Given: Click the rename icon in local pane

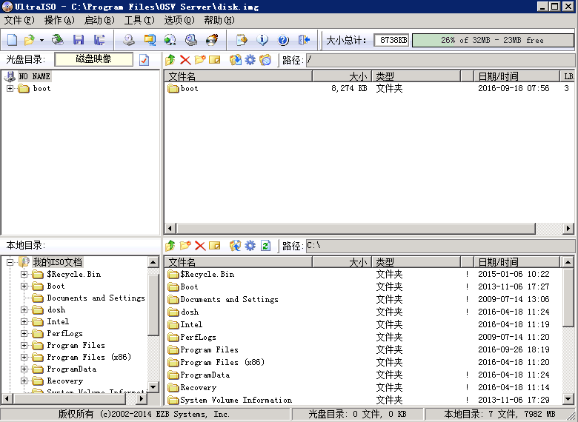Looking at the screenshot, I should (215, 245).
